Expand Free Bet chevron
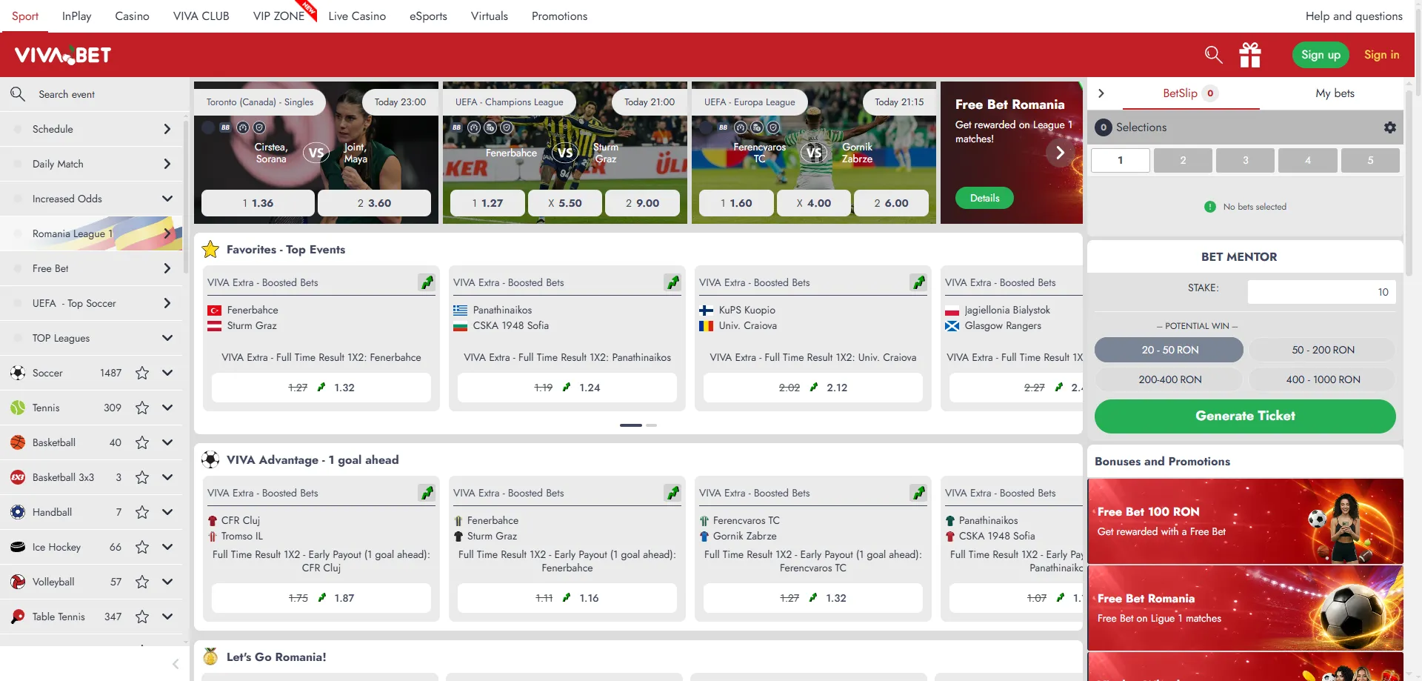This screenshot has height=681, width=1422. (x=167, y=268)
